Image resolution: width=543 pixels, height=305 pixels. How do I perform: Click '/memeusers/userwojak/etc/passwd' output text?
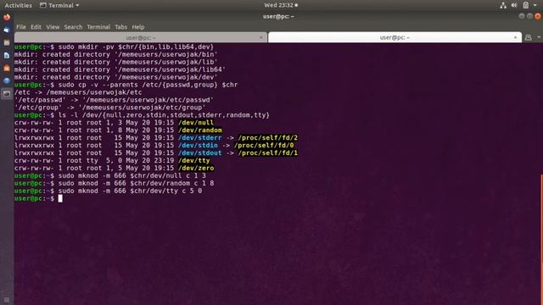pos(148,100)
